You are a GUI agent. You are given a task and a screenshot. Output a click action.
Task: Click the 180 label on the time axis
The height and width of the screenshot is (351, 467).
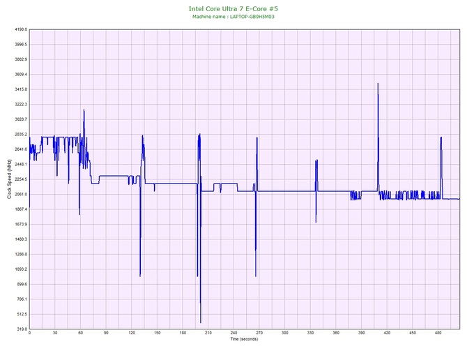(x=183, y=333)
